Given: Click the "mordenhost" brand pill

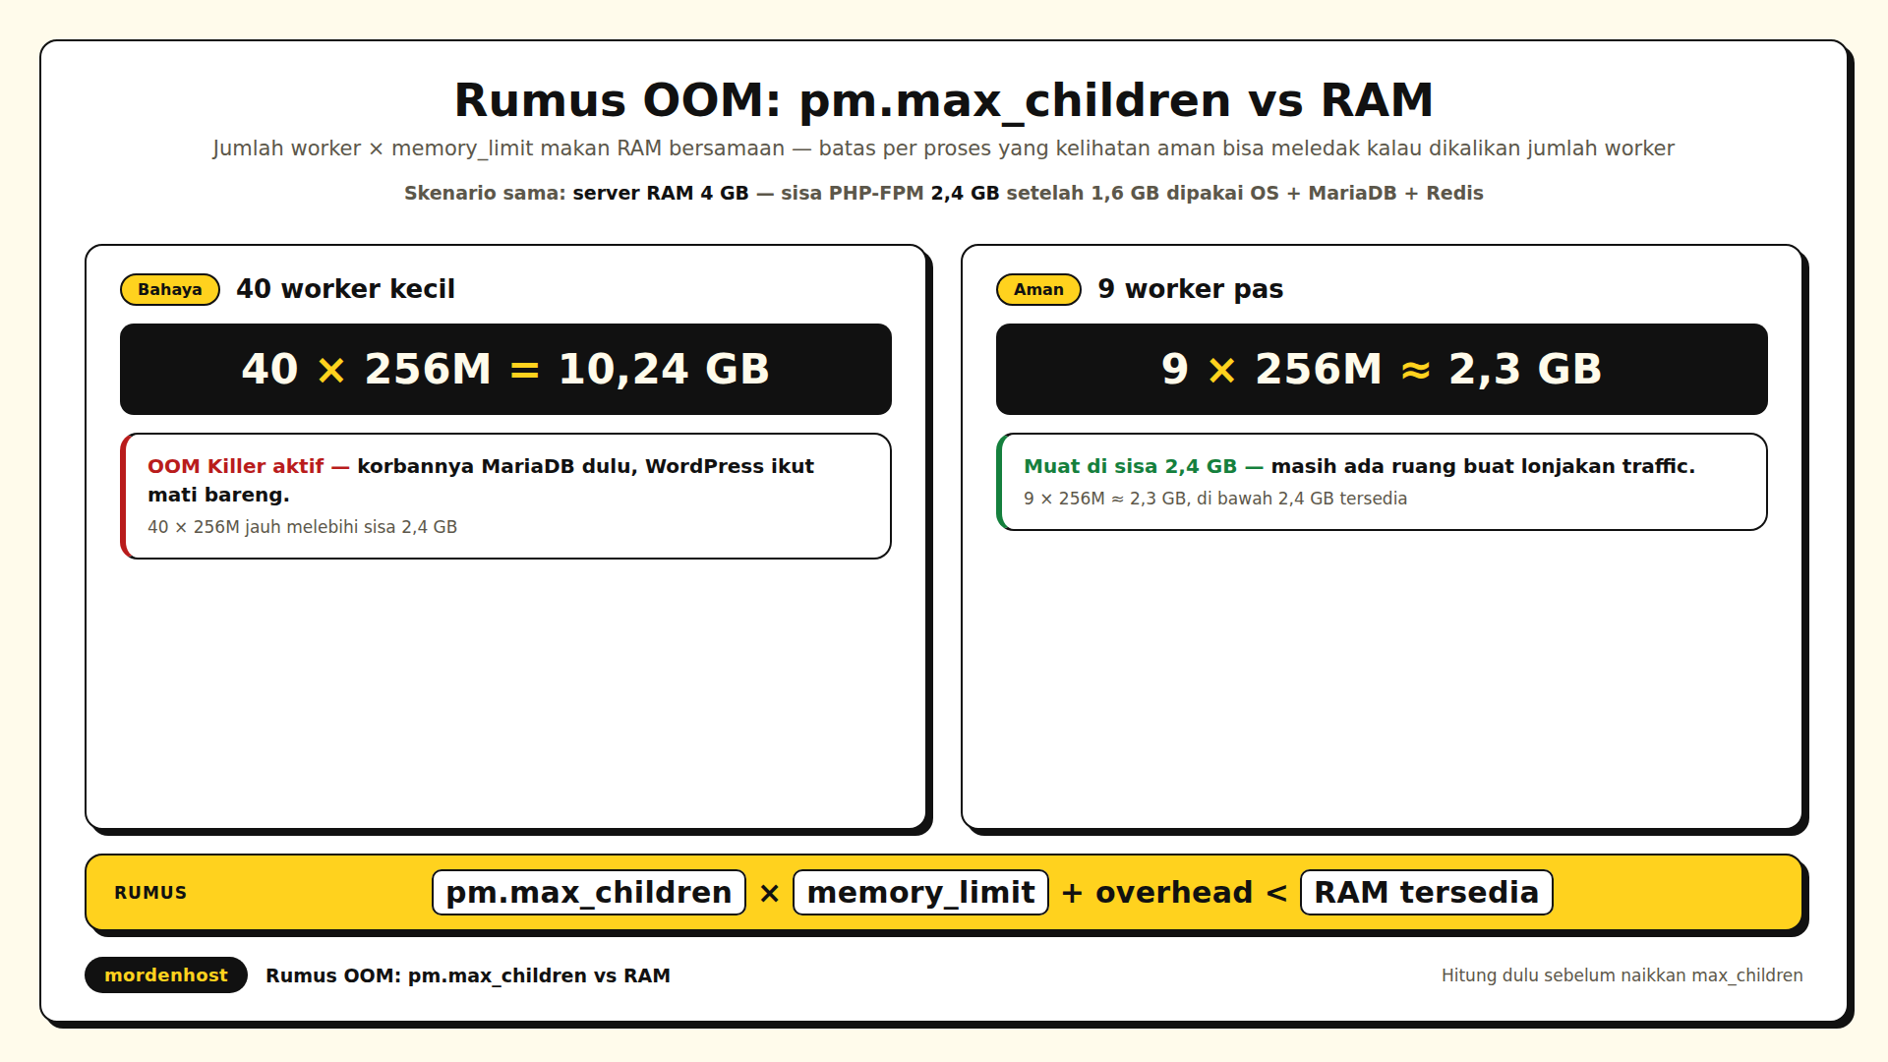Looking at the screenshot, I should (x=166, y=975).
